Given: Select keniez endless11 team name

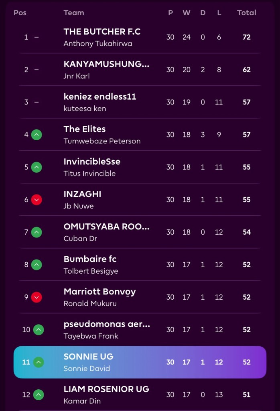Looking at the screenshot, I should click(x=100, y=97).
